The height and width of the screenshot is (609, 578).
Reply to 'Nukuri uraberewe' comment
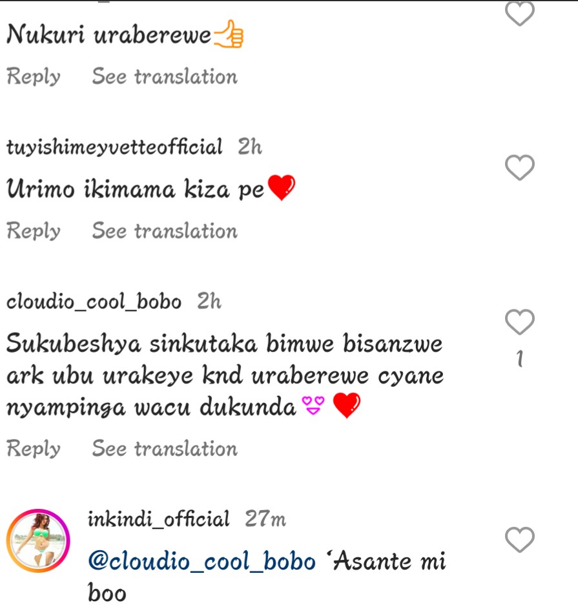pyautogui.click(x=34, y=76)
